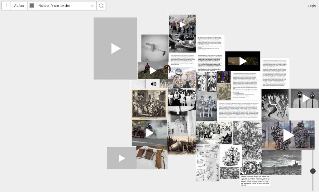Play the flower-costume figures video
The image size is (319, 192).
[288, 135]
